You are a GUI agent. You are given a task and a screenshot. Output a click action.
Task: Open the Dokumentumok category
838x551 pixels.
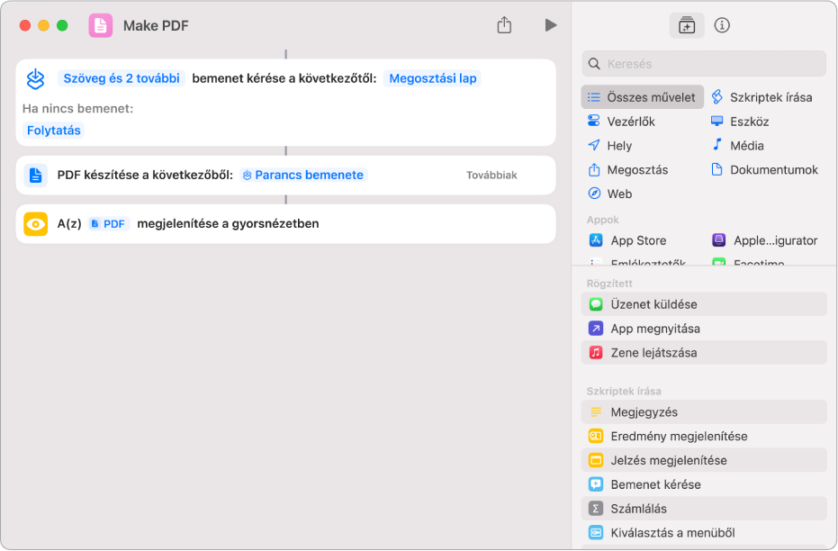click(x=773, y=169)
